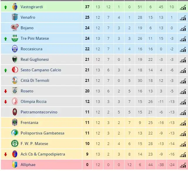Image resolution: width=188 pixels, height=171 pixels.
Task: Open the Città Di Termoli team page
Action: [x=35, y=80]
